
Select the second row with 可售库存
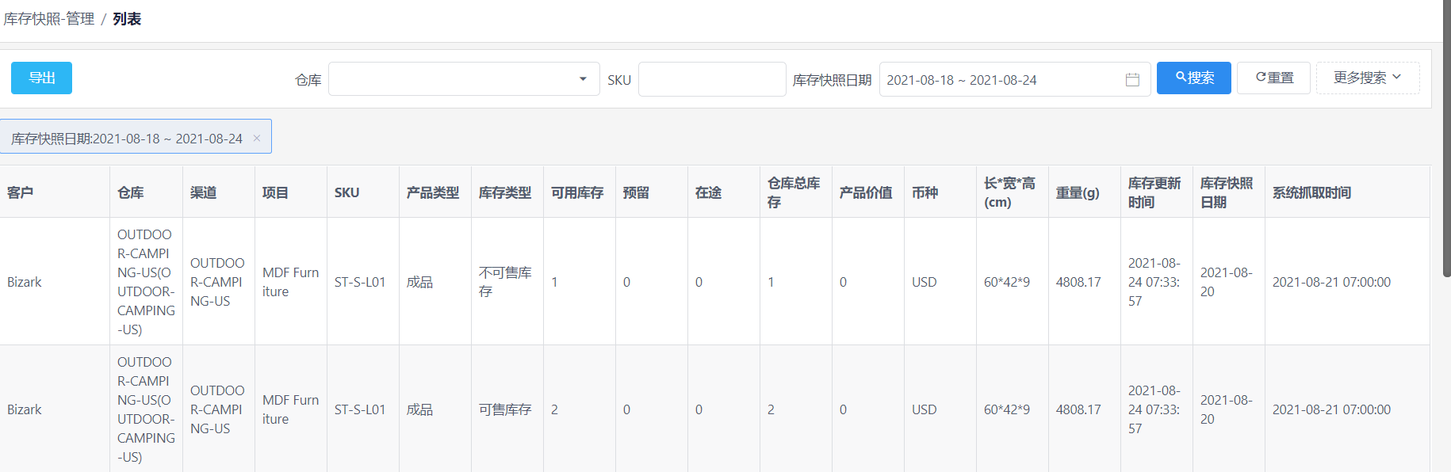(714, 409)
